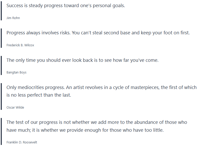Image resolution: width=206 pixels, height=149 pixels.
Task: Click the line starting "Only mediocrities progress"
Action: (101, 87)
